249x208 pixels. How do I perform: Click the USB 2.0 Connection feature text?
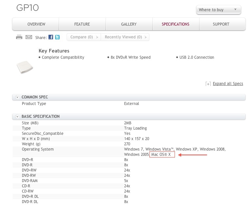pyautogui.click(x=197, y=57)
